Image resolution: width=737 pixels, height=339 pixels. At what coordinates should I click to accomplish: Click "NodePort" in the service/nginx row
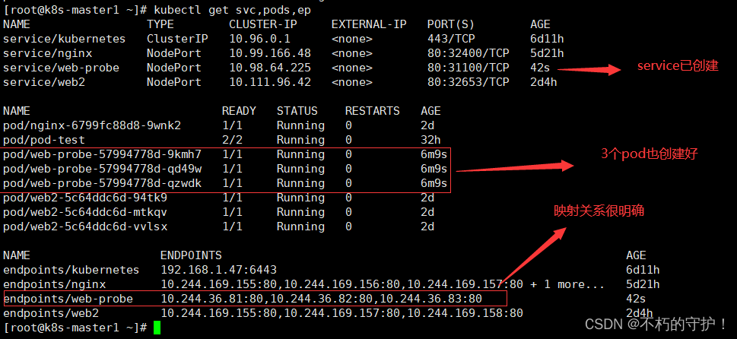tap(174, 53)
